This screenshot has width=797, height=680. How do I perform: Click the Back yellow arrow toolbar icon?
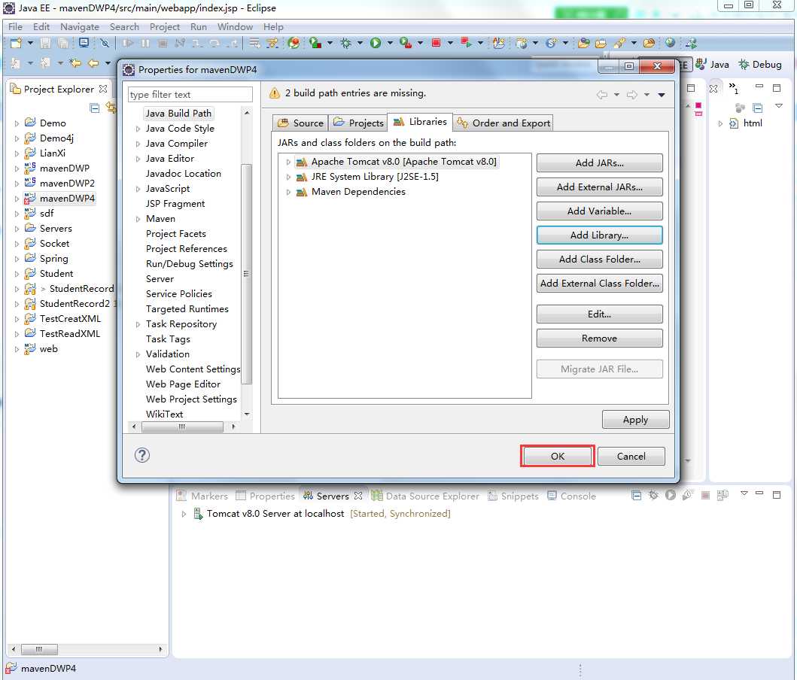tap(93, 63)
